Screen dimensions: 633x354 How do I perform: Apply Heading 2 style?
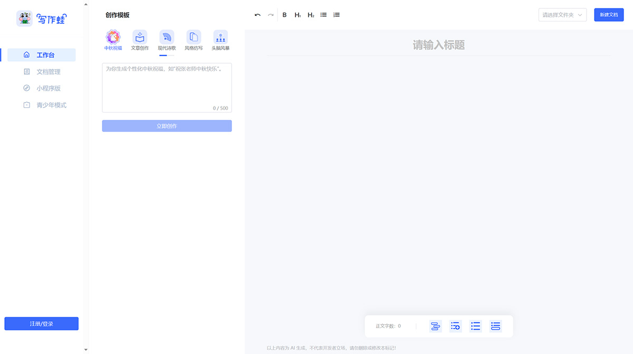[311, 15]
